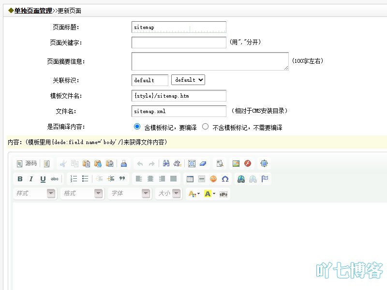Click the Anchor flag icon
The height and width of the screenshot is (290, 387).
click(264, 179)
